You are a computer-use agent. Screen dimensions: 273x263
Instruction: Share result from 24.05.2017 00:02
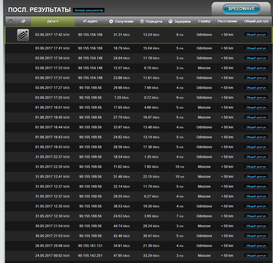click(256, 256)
